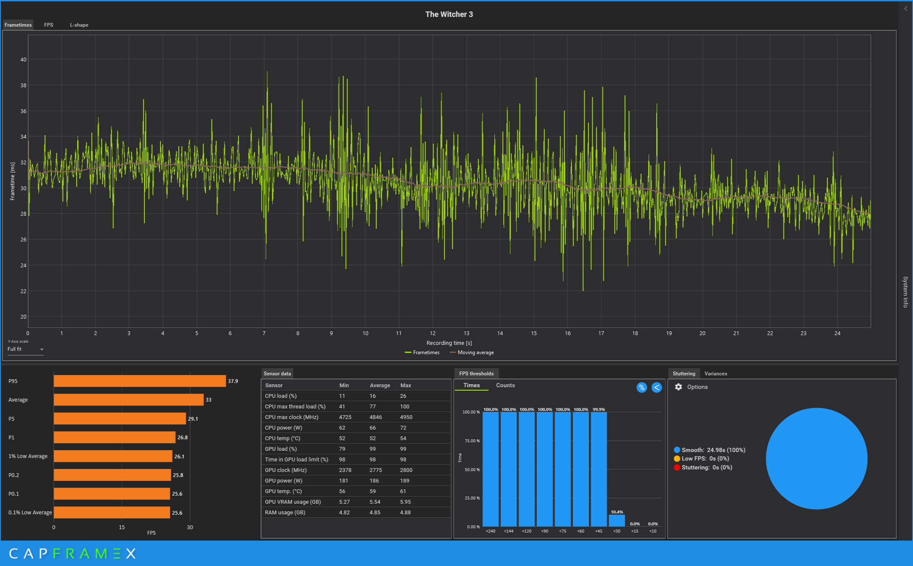Click the Options label in the Stuttering panel
The height and width of the screenshot is (566, 913).
[x=697, y=387]
